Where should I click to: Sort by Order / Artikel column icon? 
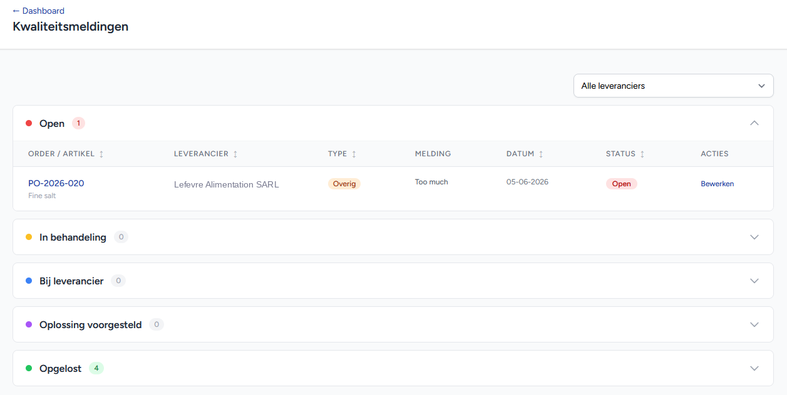(101, 154)
